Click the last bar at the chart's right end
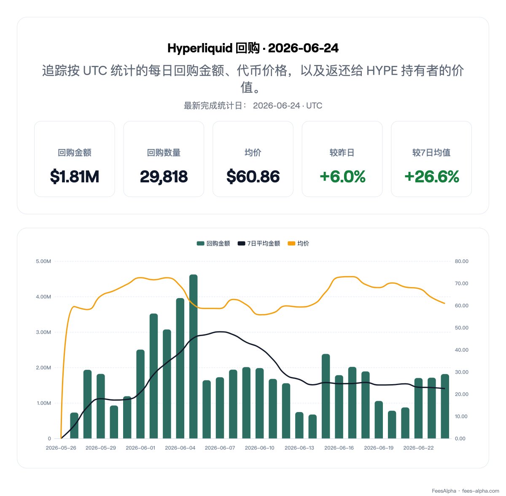Viewport: 506px width, 496px height. click(445, 406)
